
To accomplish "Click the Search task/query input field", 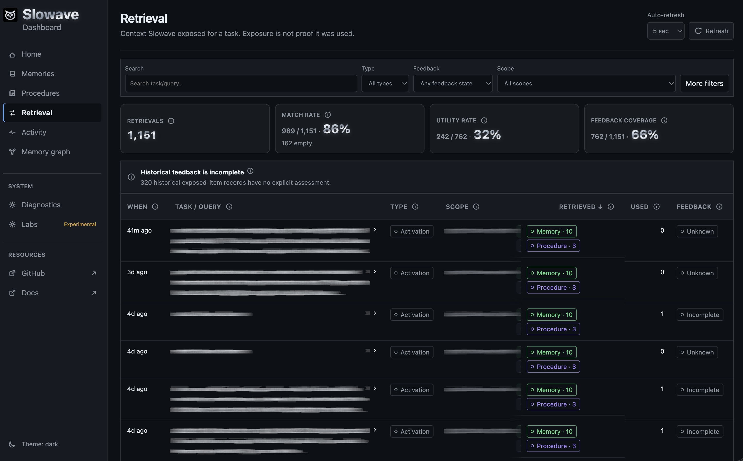I will coord(241,83).
